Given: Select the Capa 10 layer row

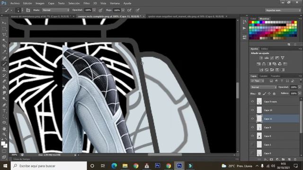Looking at the screenshot, I should click(275, 110).
